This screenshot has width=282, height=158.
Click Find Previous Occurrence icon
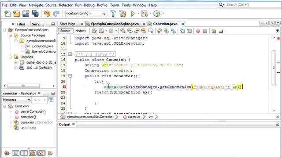coord(130,31)
